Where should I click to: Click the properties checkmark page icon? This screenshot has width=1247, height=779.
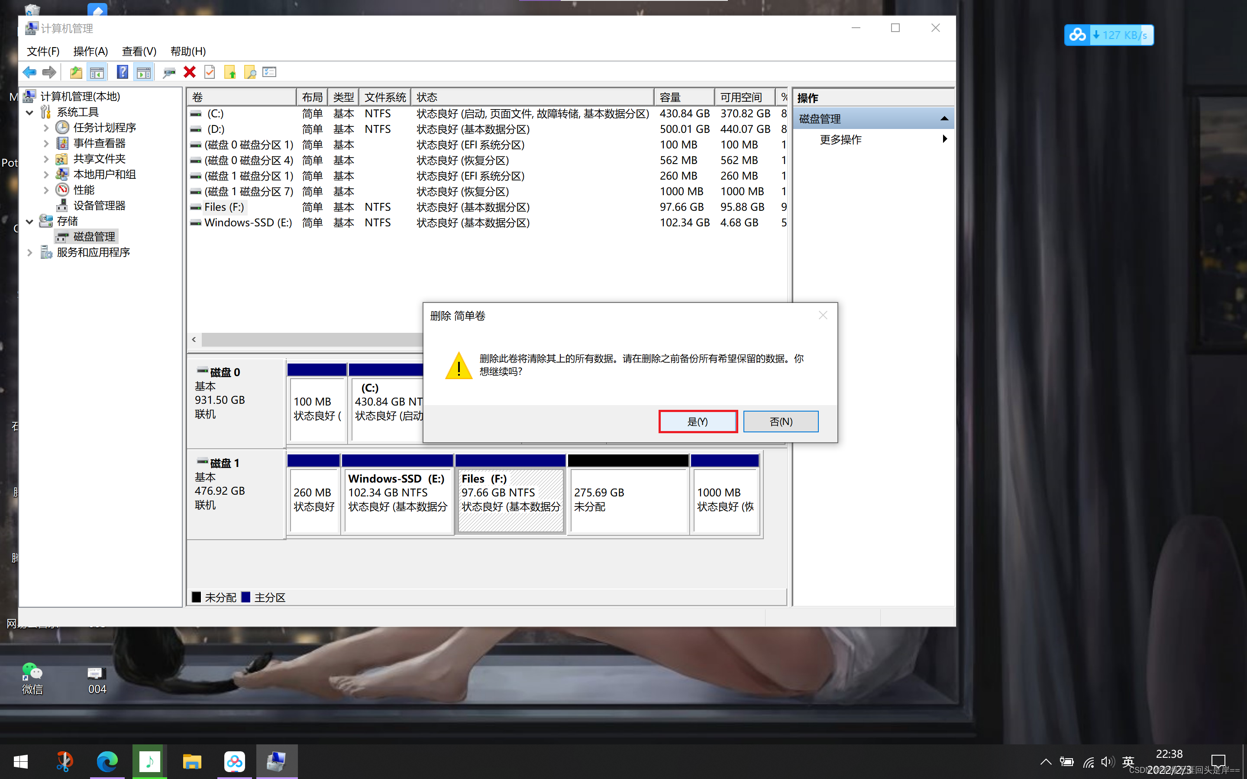point(210,72)
